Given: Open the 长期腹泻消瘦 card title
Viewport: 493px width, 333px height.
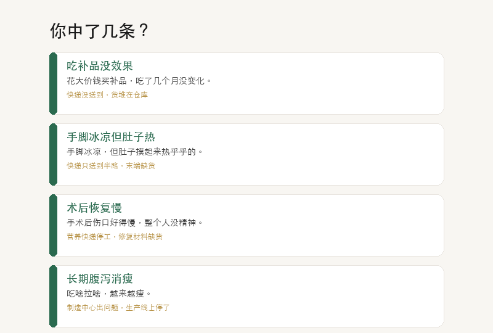Looking at the screenshot, I should 100,279.
